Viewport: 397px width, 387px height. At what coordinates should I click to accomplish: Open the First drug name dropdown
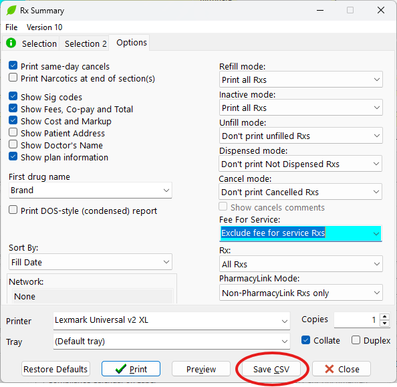point(90,190)
